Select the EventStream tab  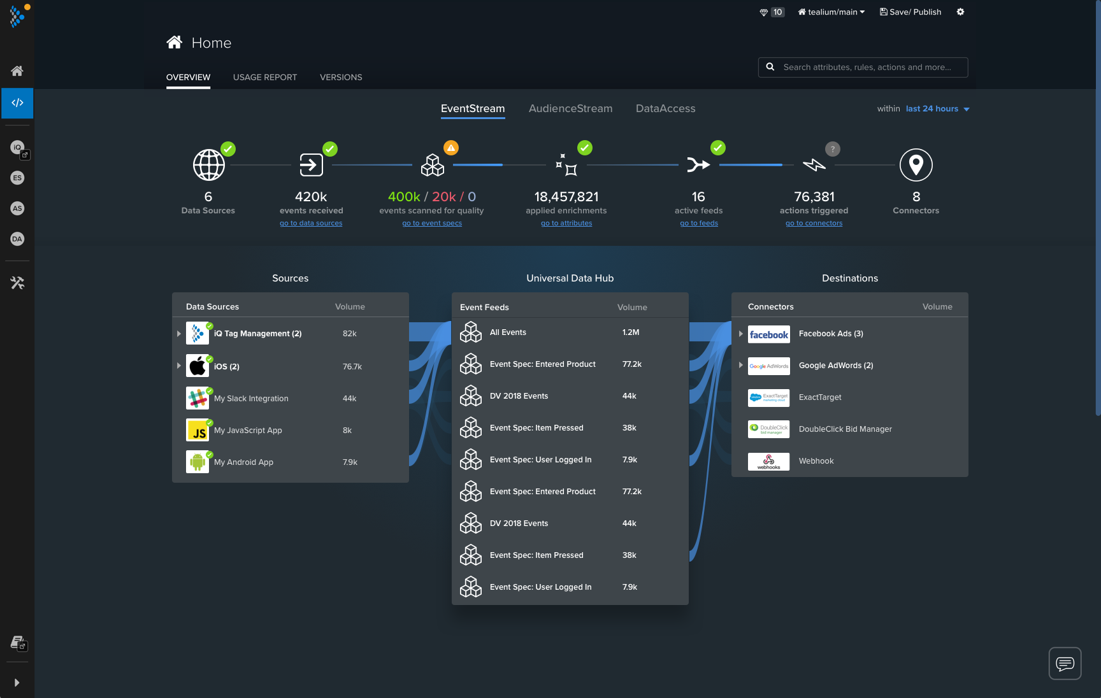473,109
